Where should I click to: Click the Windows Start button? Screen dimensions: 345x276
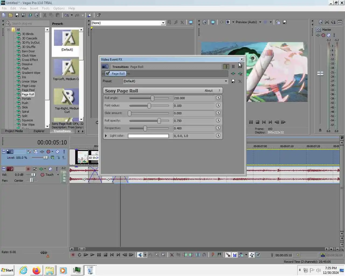(x=7, y=270)
